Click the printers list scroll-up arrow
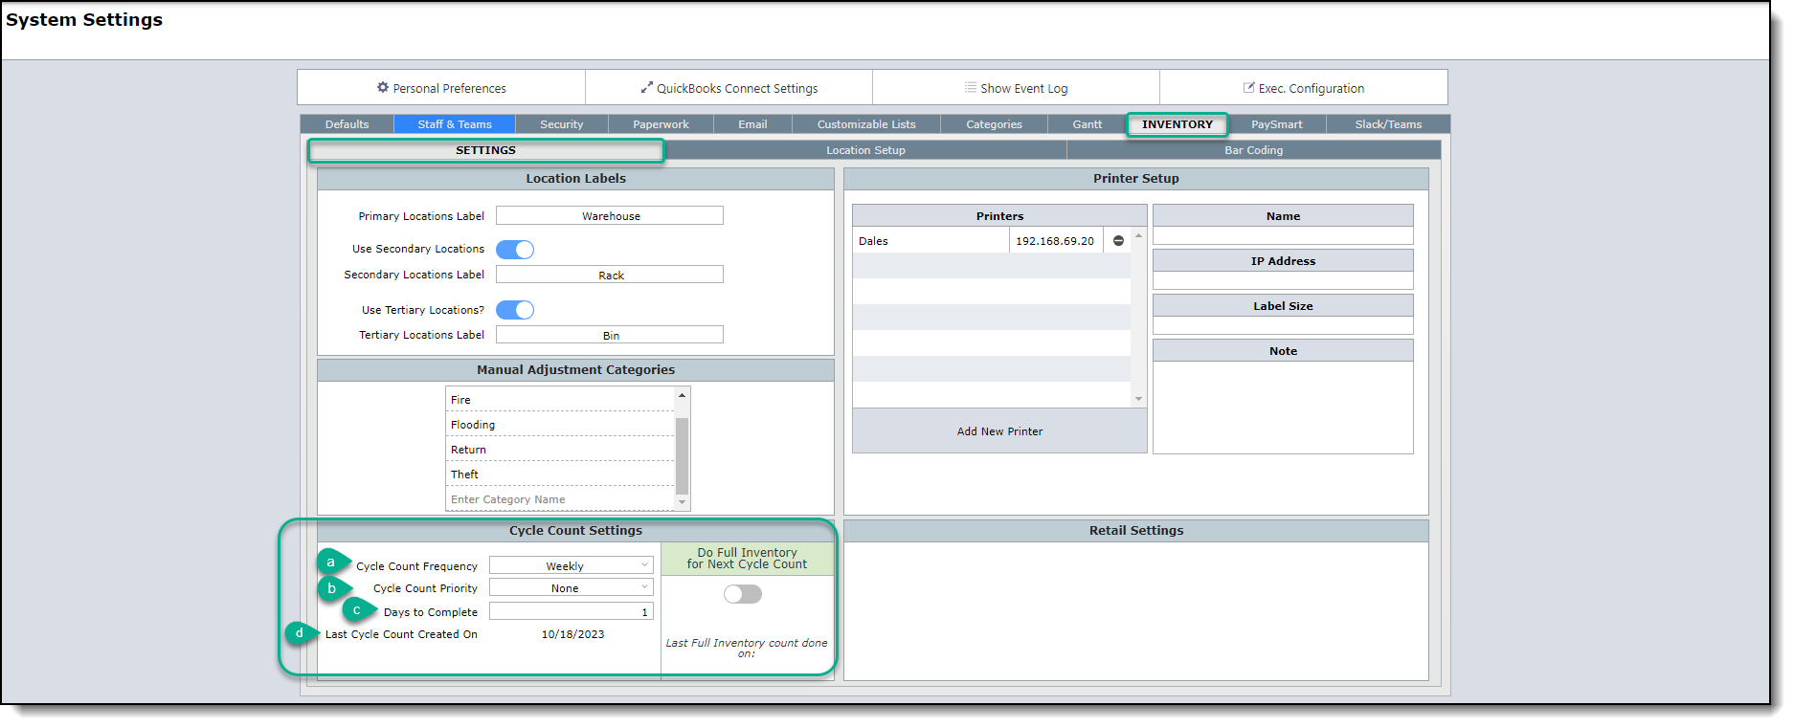 point(1138,235)
